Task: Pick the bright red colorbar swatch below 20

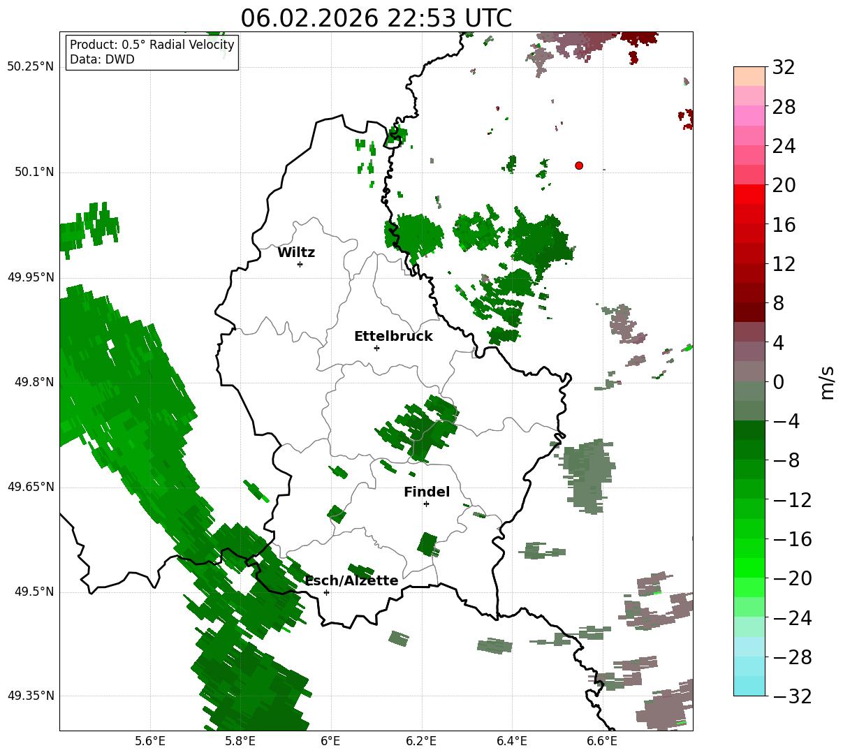Action: click(x=749, y=194)
